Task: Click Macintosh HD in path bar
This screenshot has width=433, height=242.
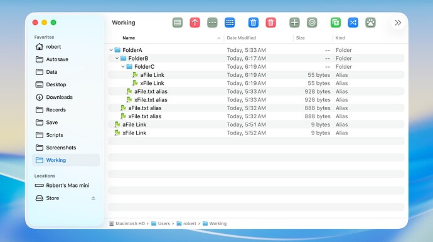Action: point(127,224)
